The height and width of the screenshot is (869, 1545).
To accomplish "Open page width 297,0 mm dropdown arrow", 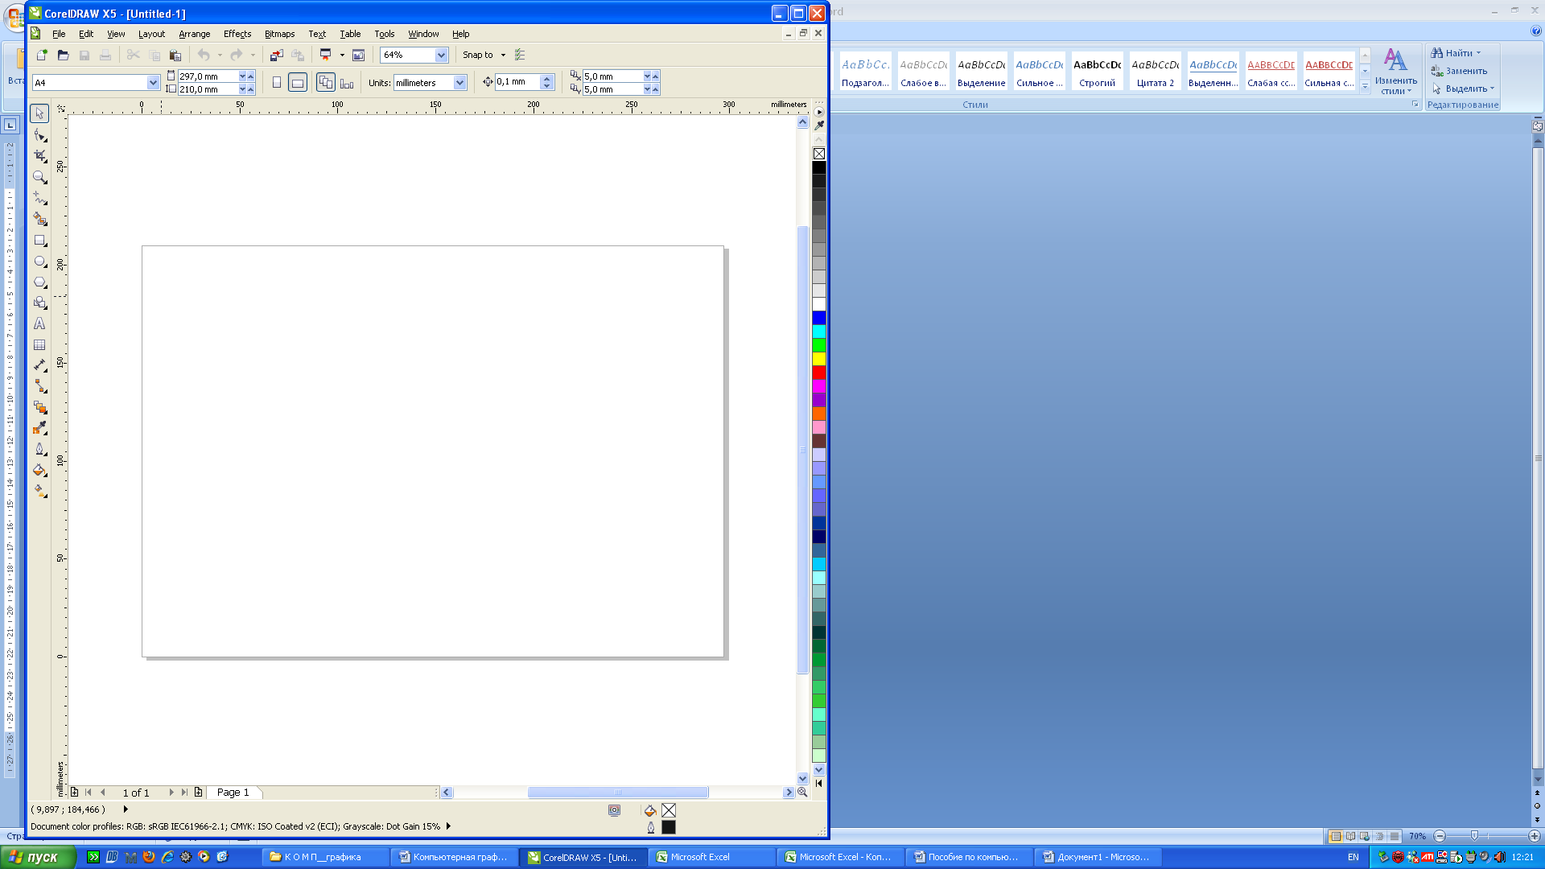I will (242, 76).
